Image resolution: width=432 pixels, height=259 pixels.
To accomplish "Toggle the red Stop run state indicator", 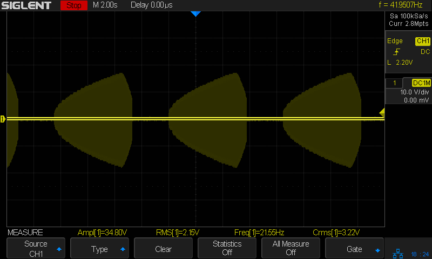I will [73, 5].
